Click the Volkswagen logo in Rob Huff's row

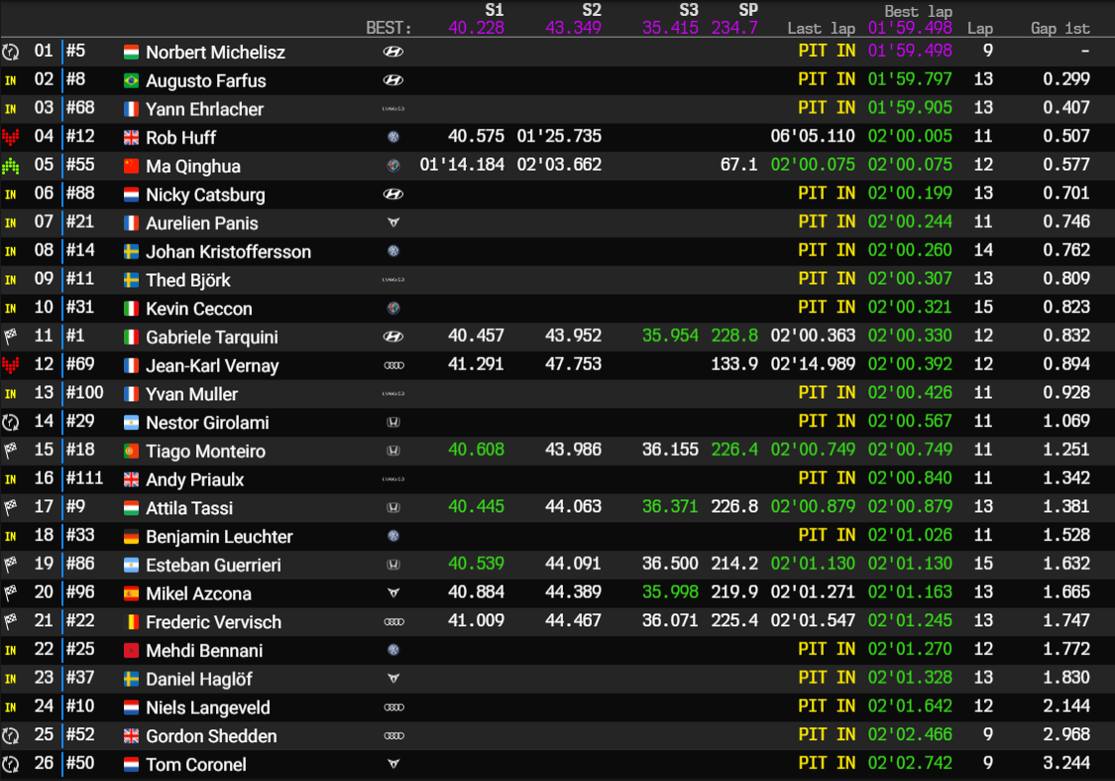pos(393,137)
